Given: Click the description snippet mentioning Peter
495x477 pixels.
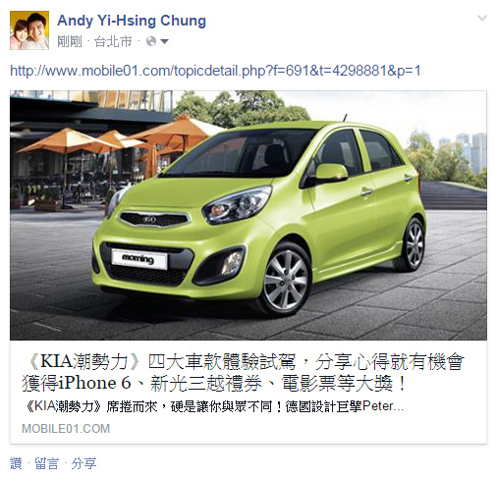Looking at the screenshot, I should 214,406.
